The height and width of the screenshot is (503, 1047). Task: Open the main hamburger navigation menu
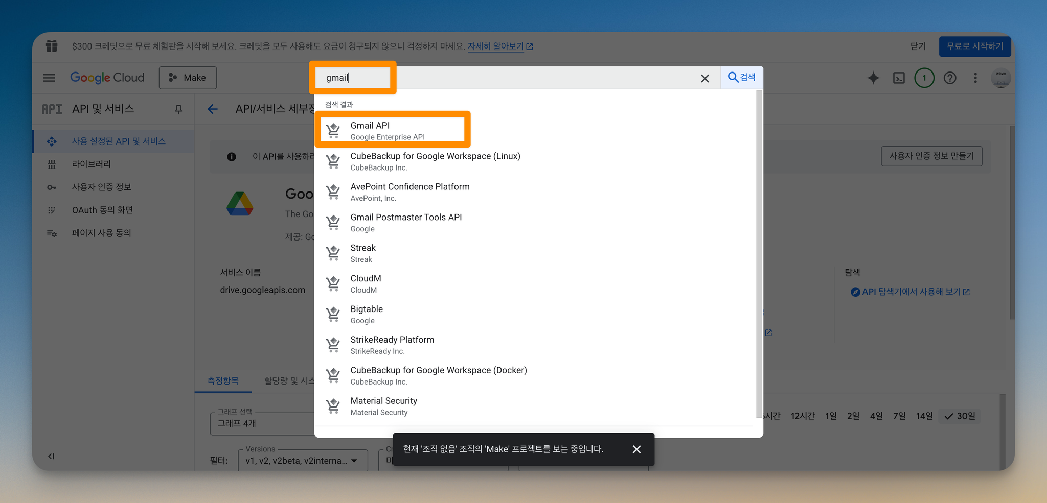click(49, 78)
